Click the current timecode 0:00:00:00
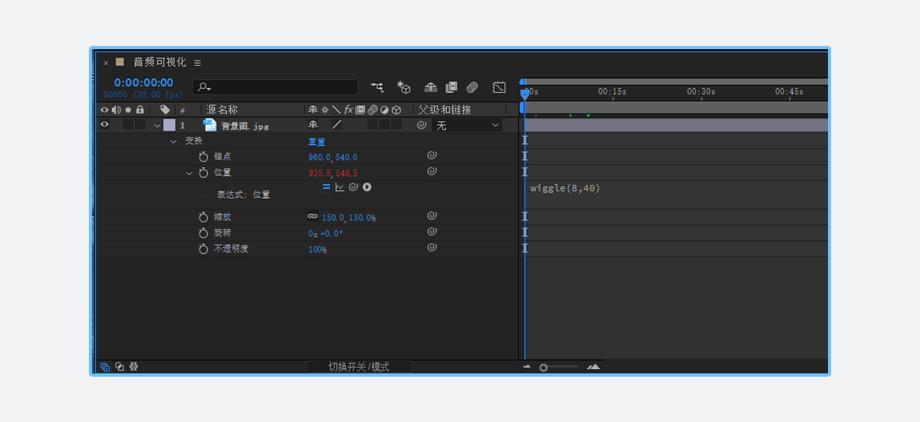Screen dimensions: 920x422 pos(143,83)
